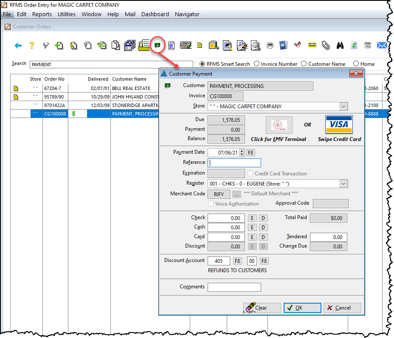
Task: Click the Word document export icon
Action: (284, 45)
